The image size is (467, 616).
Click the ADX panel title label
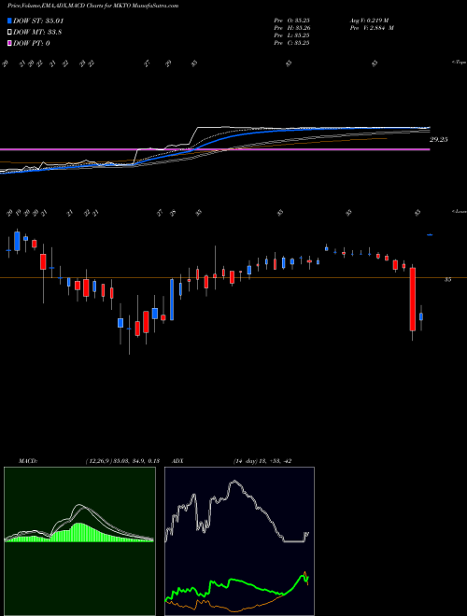179,461
